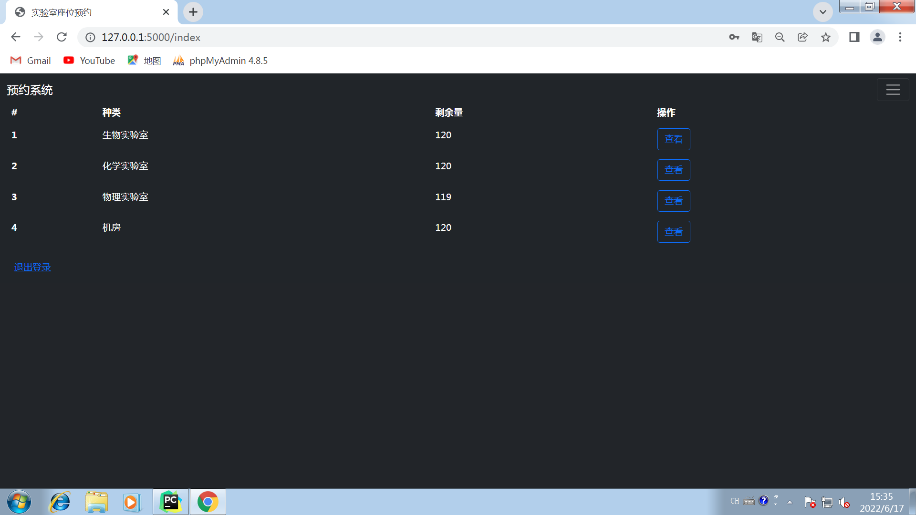
Task: Click 查看 for 生物实验室
Action: click(674, 139)
